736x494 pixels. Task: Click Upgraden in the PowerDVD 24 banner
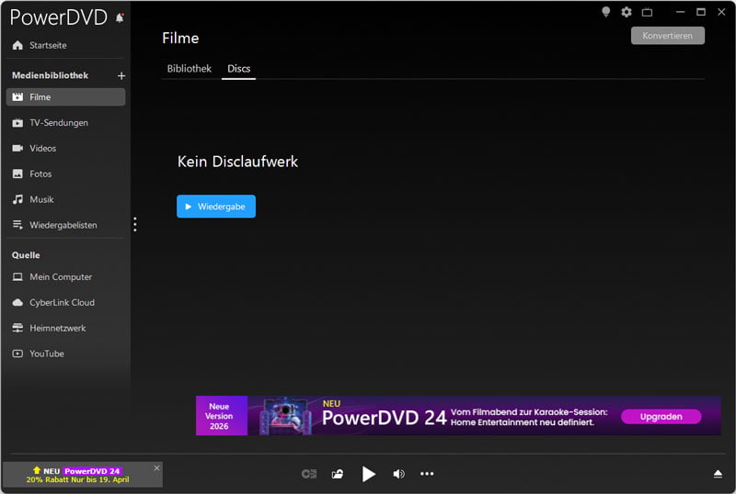pyautogui.click(x=661, y=417)
